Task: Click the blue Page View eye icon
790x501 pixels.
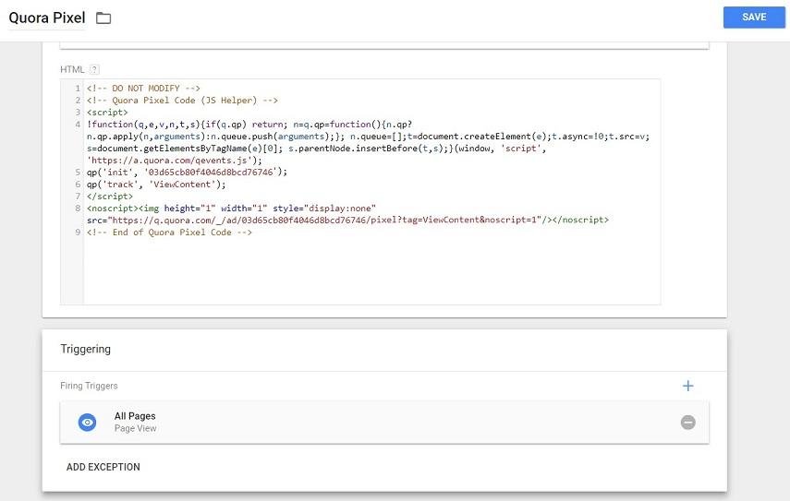Action: click(88, 423)
